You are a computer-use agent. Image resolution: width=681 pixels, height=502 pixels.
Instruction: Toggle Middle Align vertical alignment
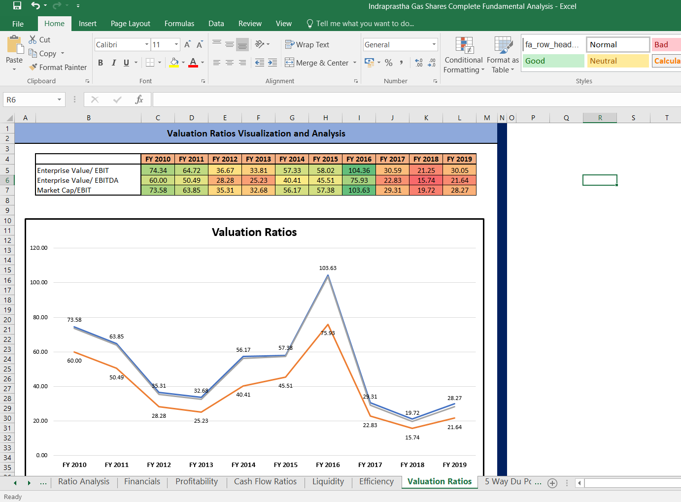coord(230,44)
